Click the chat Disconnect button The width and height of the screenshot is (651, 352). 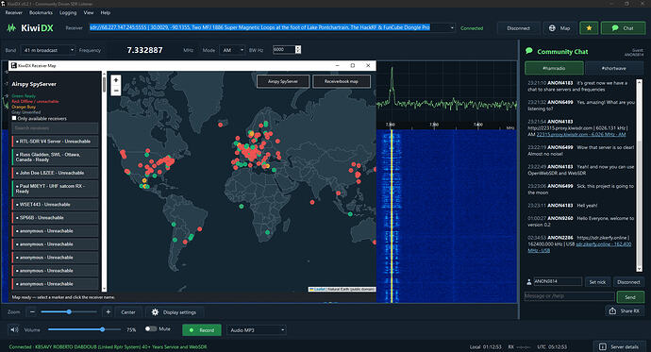[628, 282]
